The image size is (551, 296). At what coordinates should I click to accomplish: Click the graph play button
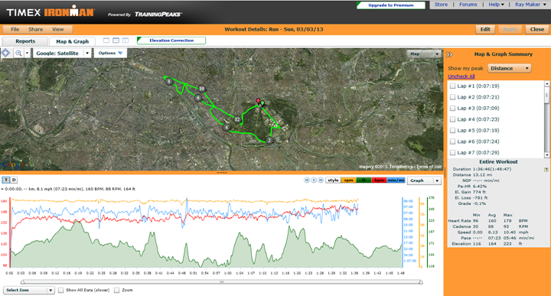coord(314,181)
